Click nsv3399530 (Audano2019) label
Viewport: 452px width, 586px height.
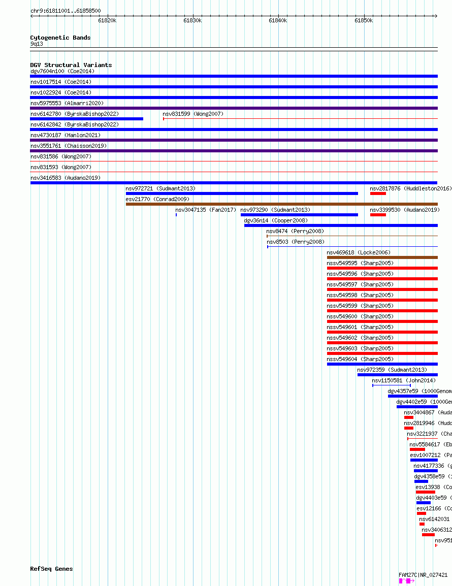click(405, 210)
